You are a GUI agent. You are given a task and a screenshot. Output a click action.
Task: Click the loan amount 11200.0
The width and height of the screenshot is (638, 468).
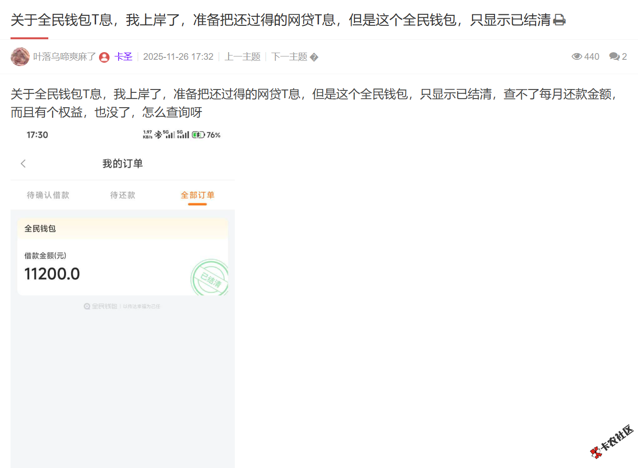(52, 274)
